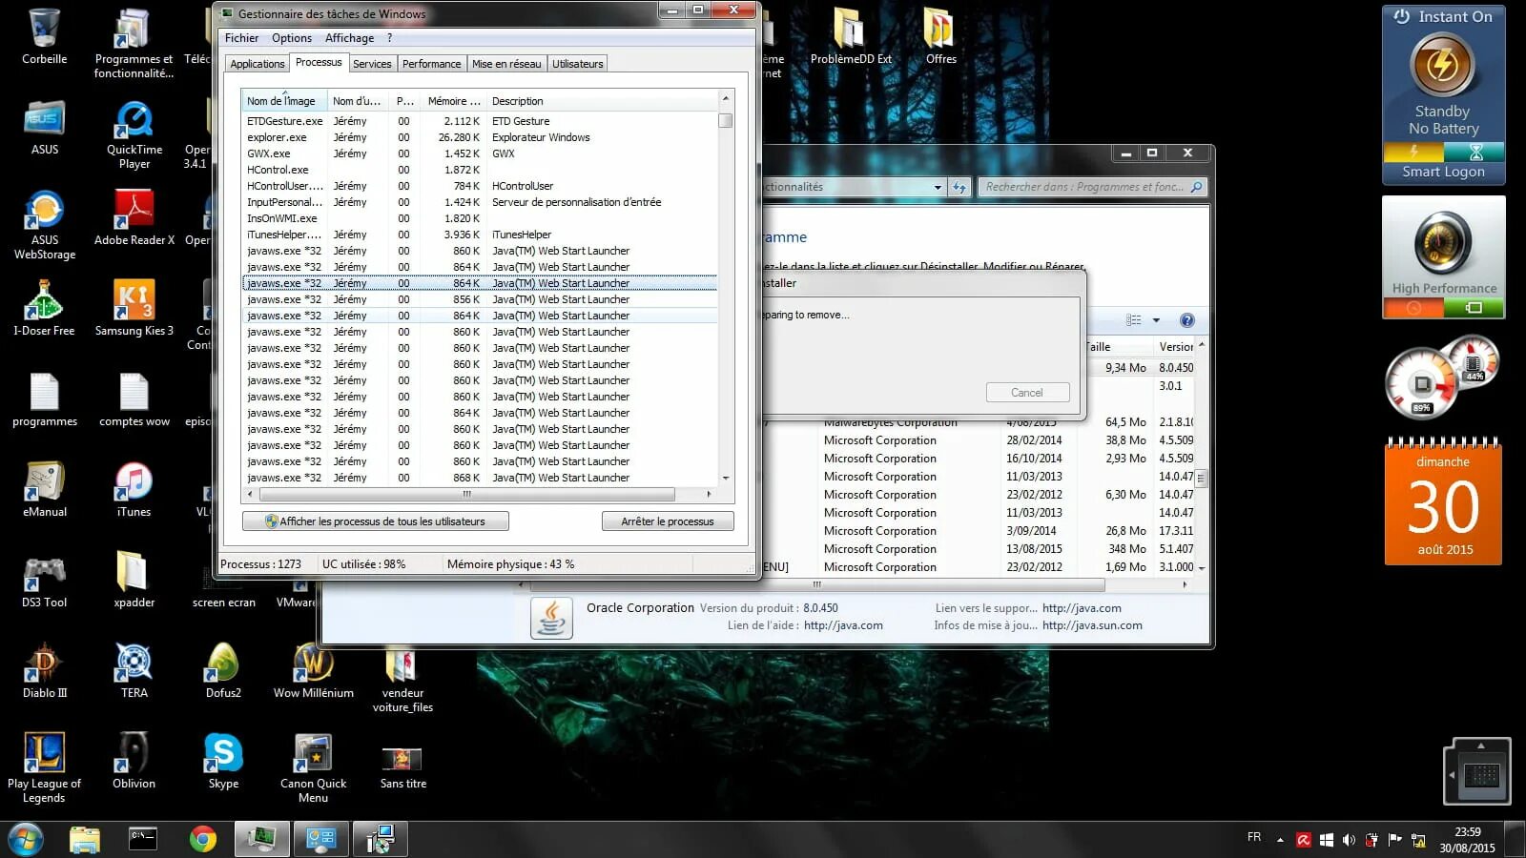Click Afficher les processus de tous les utilisateurs
Image resolution: width=1526 pixels, height=858 pixels.
pyautogui.click(x=375, y=521)
